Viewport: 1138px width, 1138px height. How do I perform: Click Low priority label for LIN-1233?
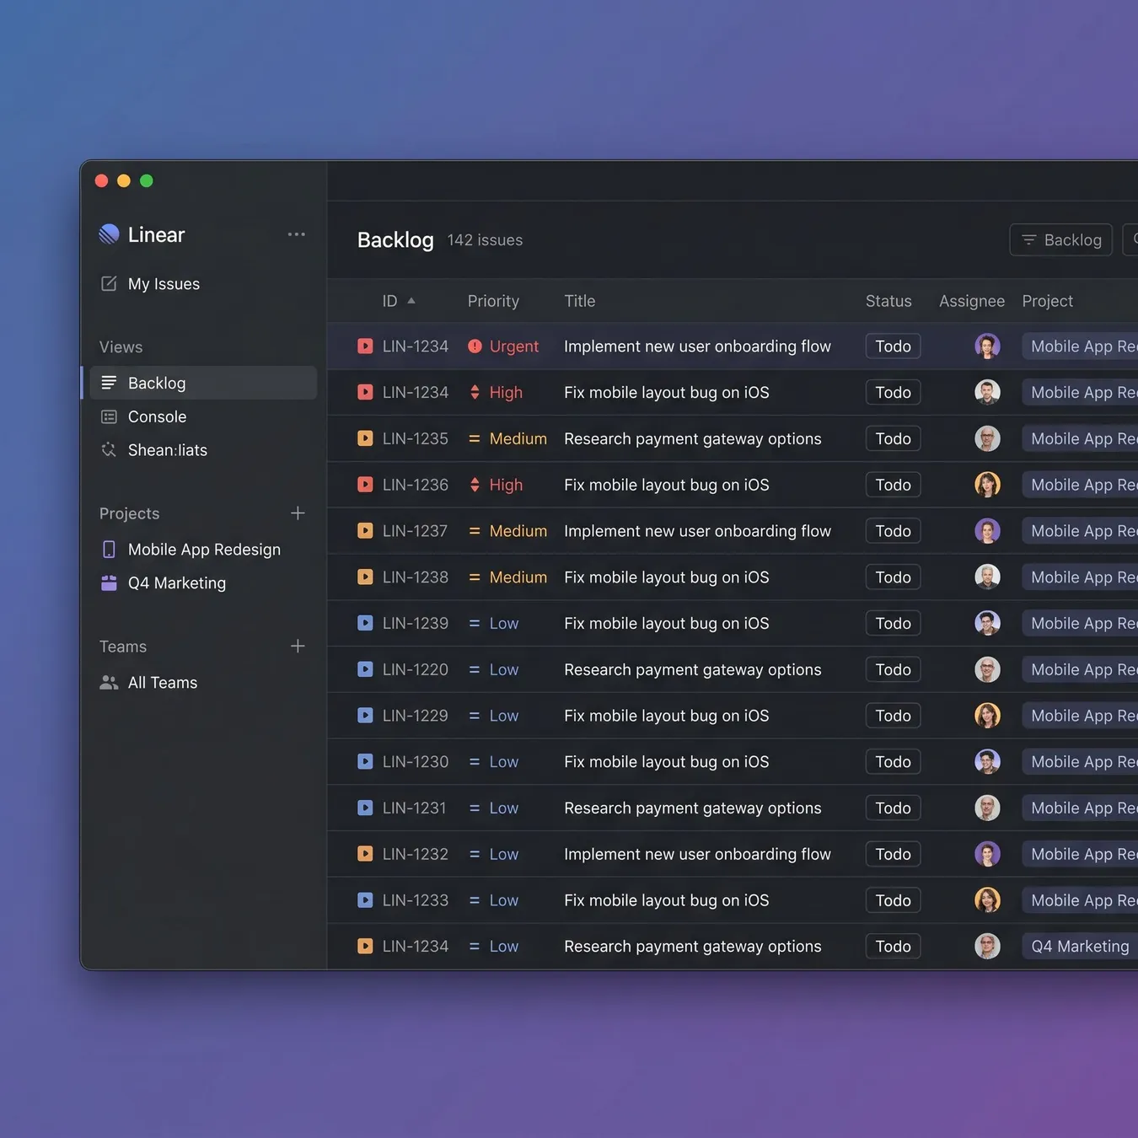(503, 900)
